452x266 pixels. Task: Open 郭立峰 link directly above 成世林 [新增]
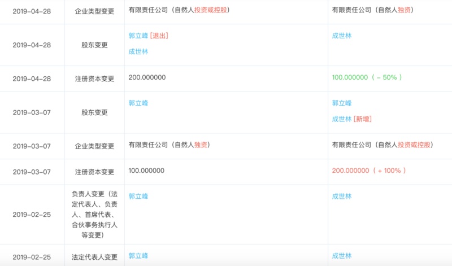(341, 103)
